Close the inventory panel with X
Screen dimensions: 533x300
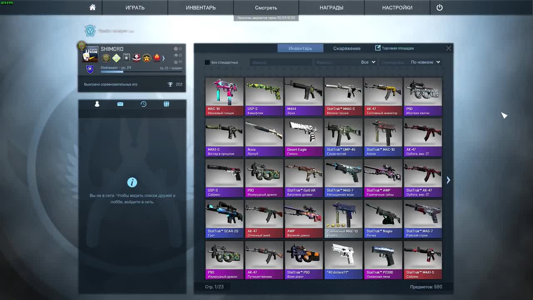(448, 48)
